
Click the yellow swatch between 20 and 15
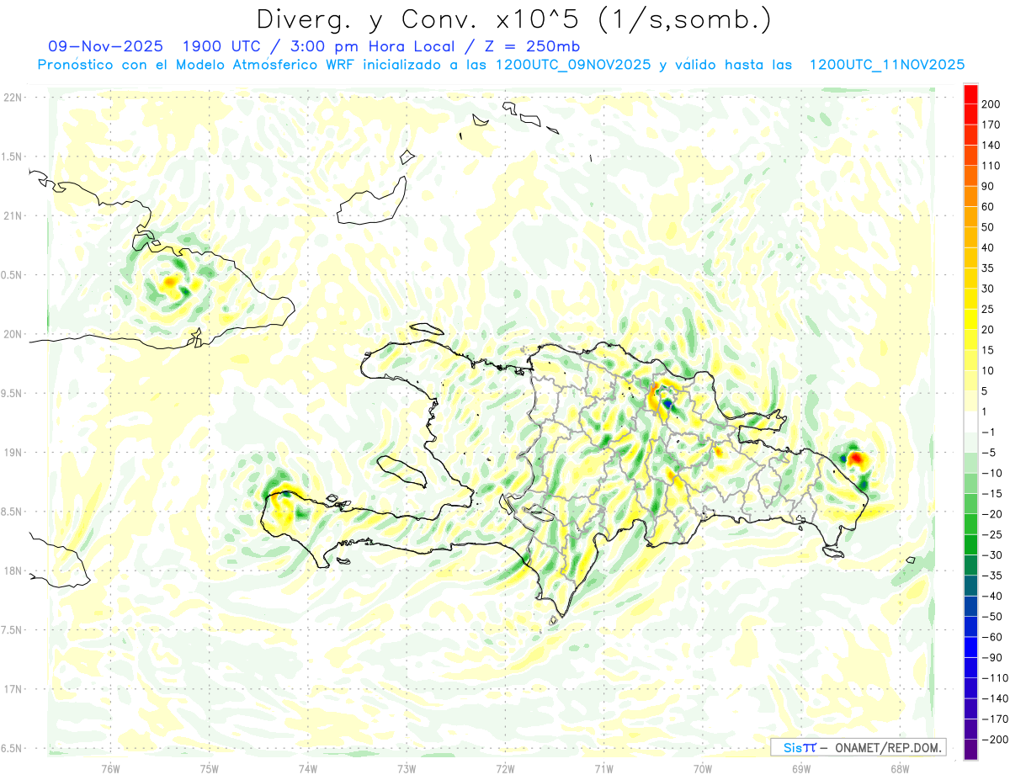970,340
